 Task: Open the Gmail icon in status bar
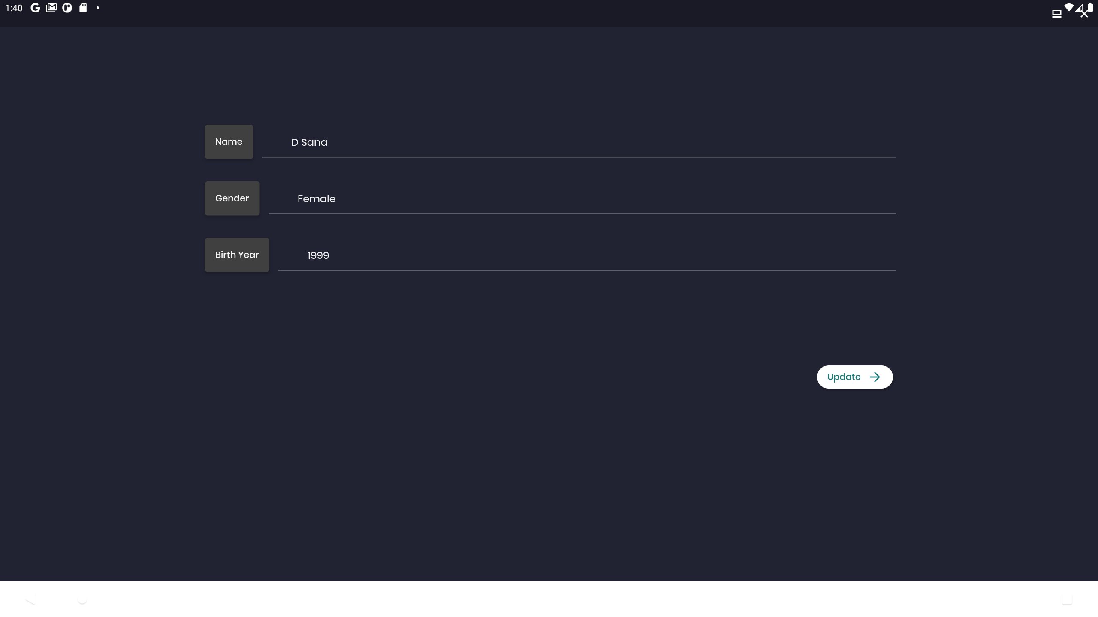tap(51, 8)
